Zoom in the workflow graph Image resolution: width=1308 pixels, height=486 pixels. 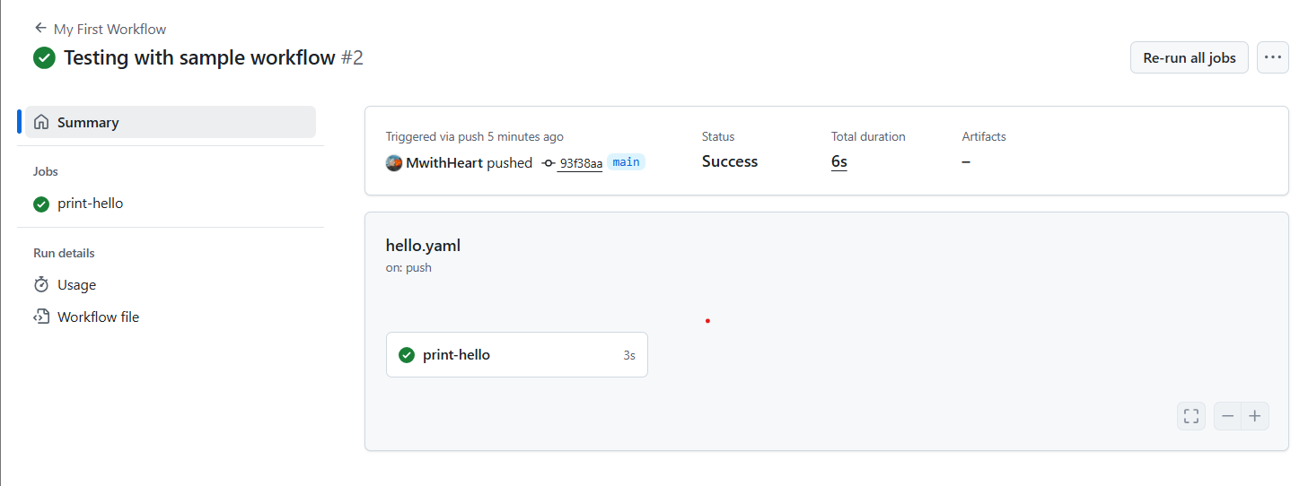click(x=1255, y=416)
